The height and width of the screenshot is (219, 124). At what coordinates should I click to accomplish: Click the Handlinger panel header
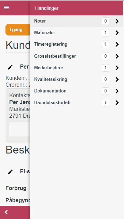[x=77, y=8]
